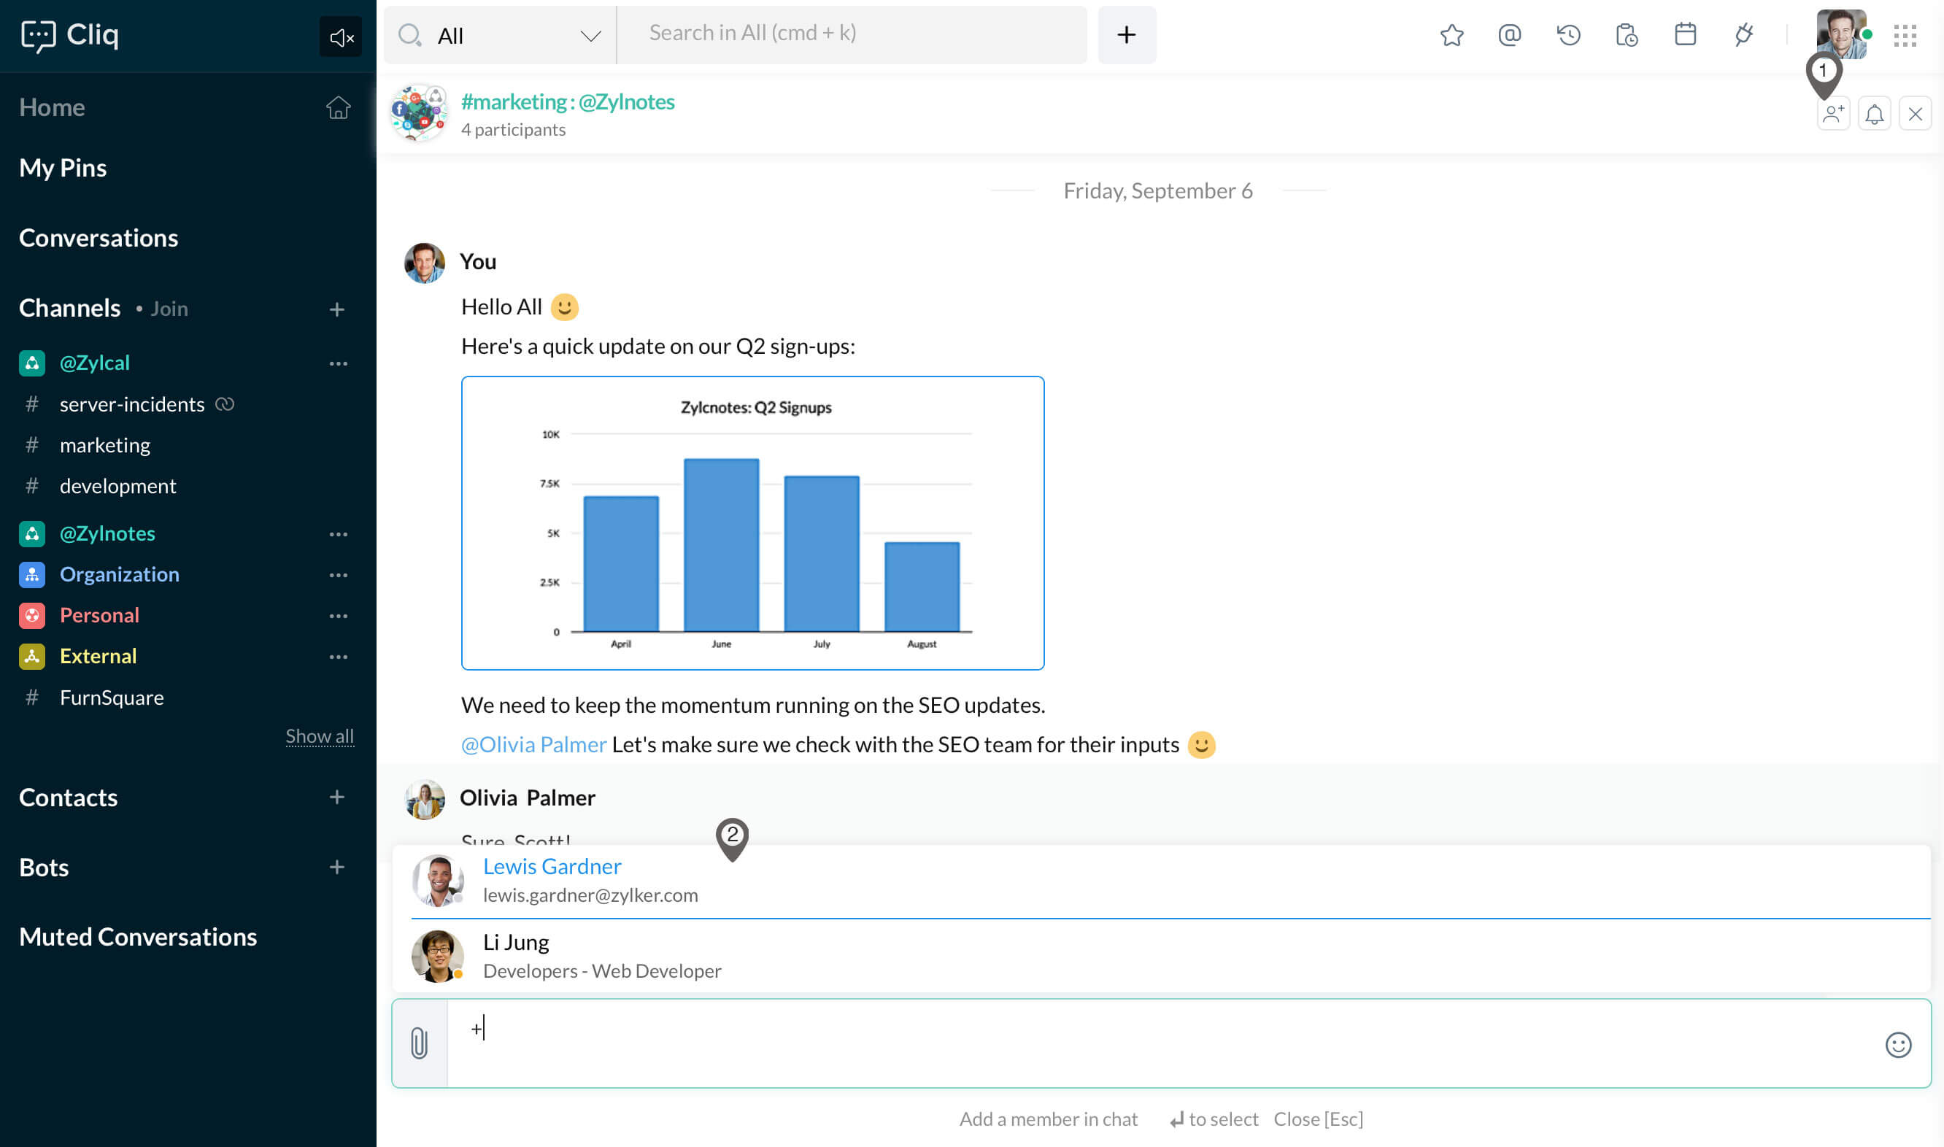Click the add participant icon in chat header
Viewport: 1944px width, 1147px height.
(1834, 115)
